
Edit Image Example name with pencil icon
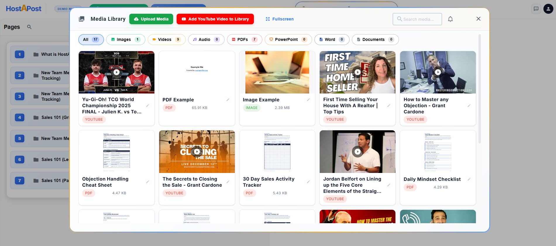(308, 100)
